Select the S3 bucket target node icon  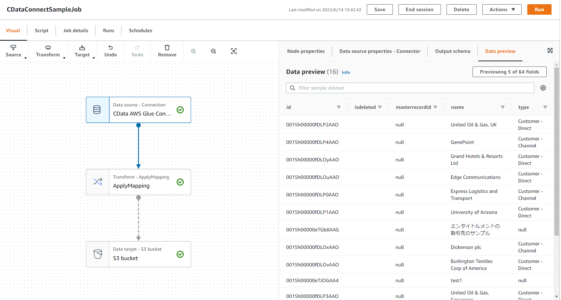click(98, 254)
